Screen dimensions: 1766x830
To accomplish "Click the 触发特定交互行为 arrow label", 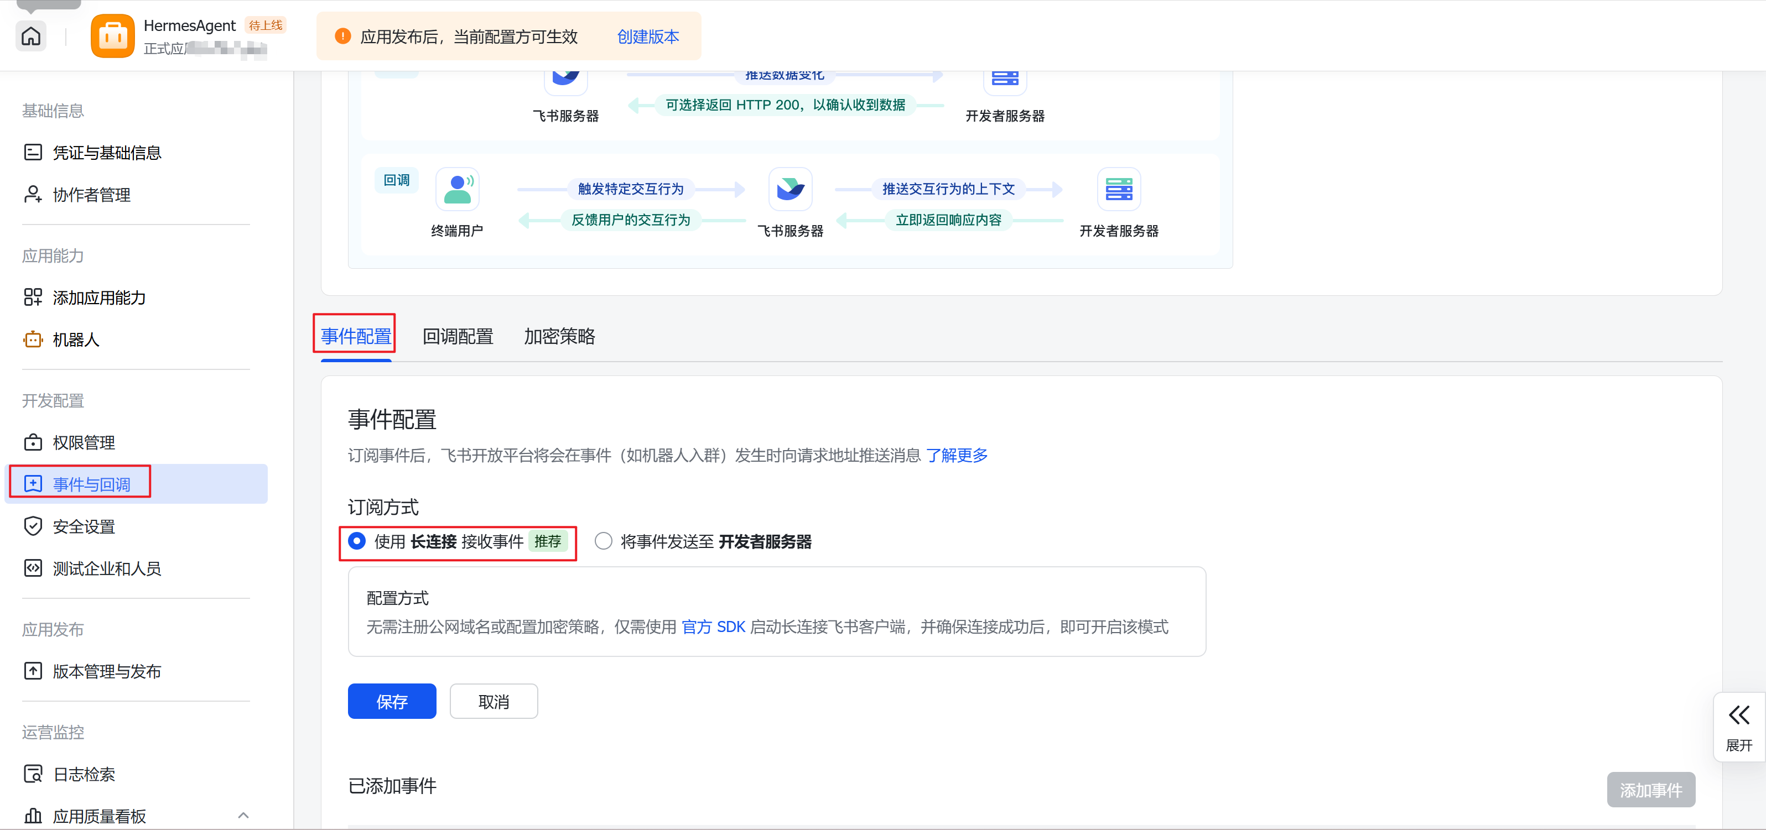I will coord(631,189).
